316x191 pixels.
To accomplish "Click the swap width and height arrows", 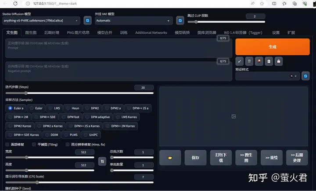I will pyautogui.click(x=102, y=161).
